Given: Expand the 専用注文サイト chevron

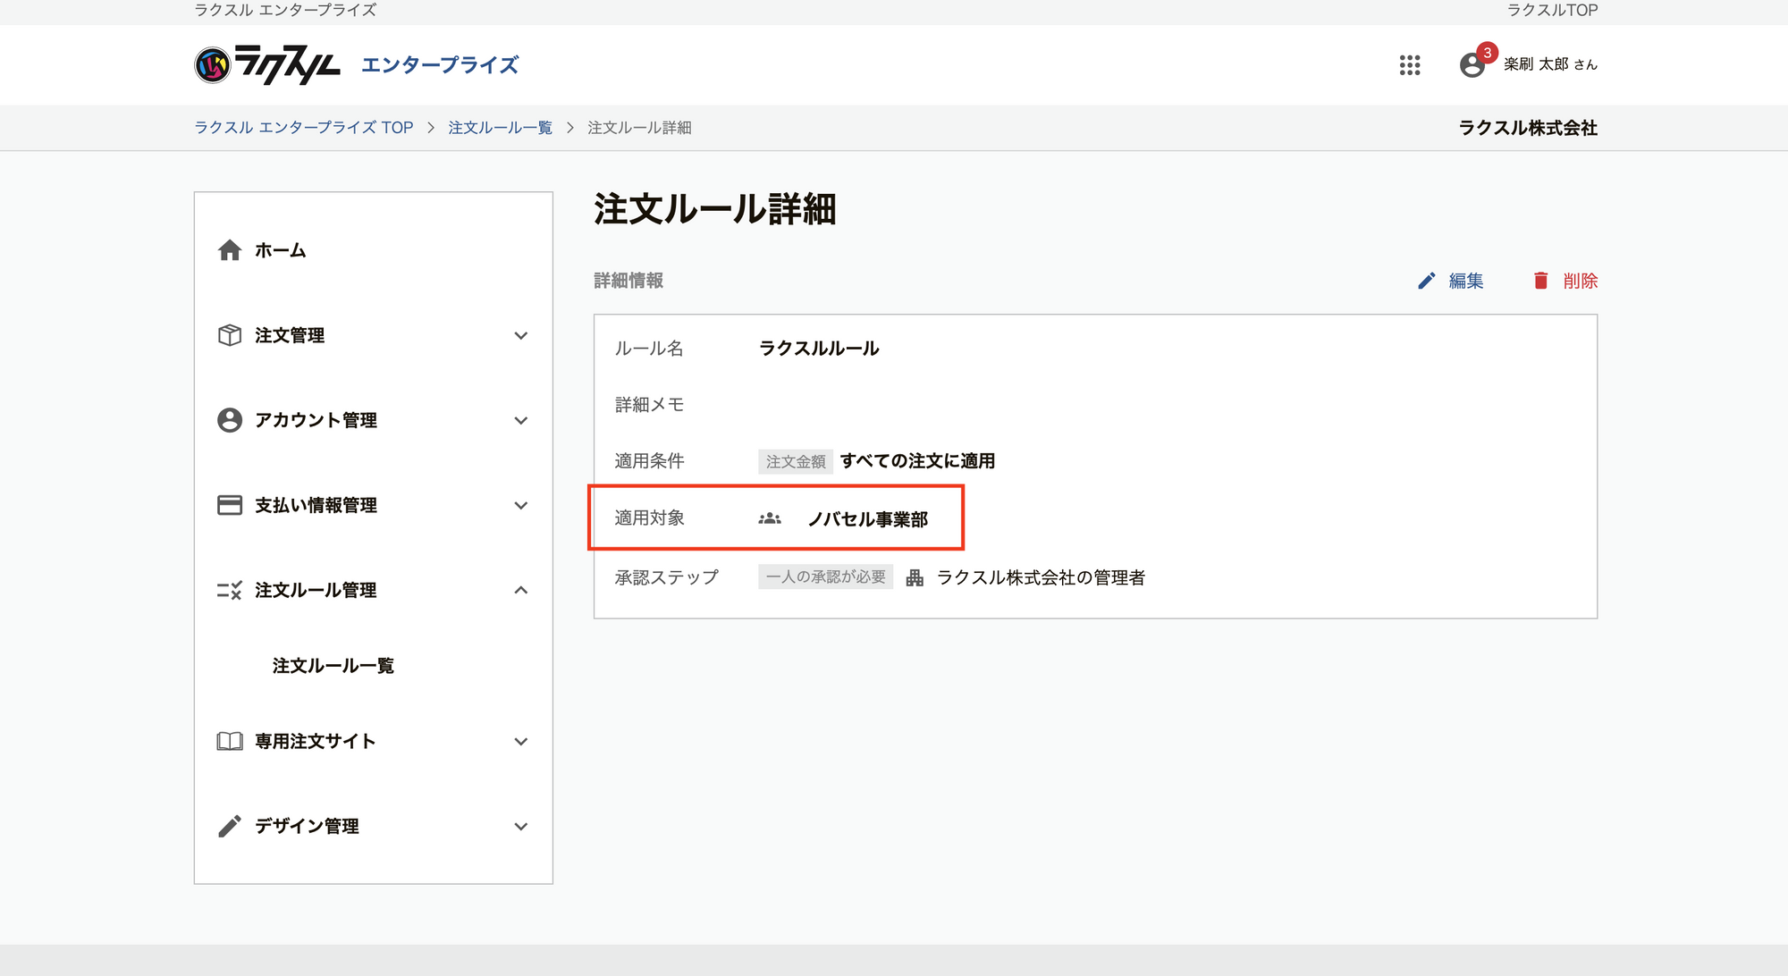Looking at the screenshot, I should (x=521, y=741).
